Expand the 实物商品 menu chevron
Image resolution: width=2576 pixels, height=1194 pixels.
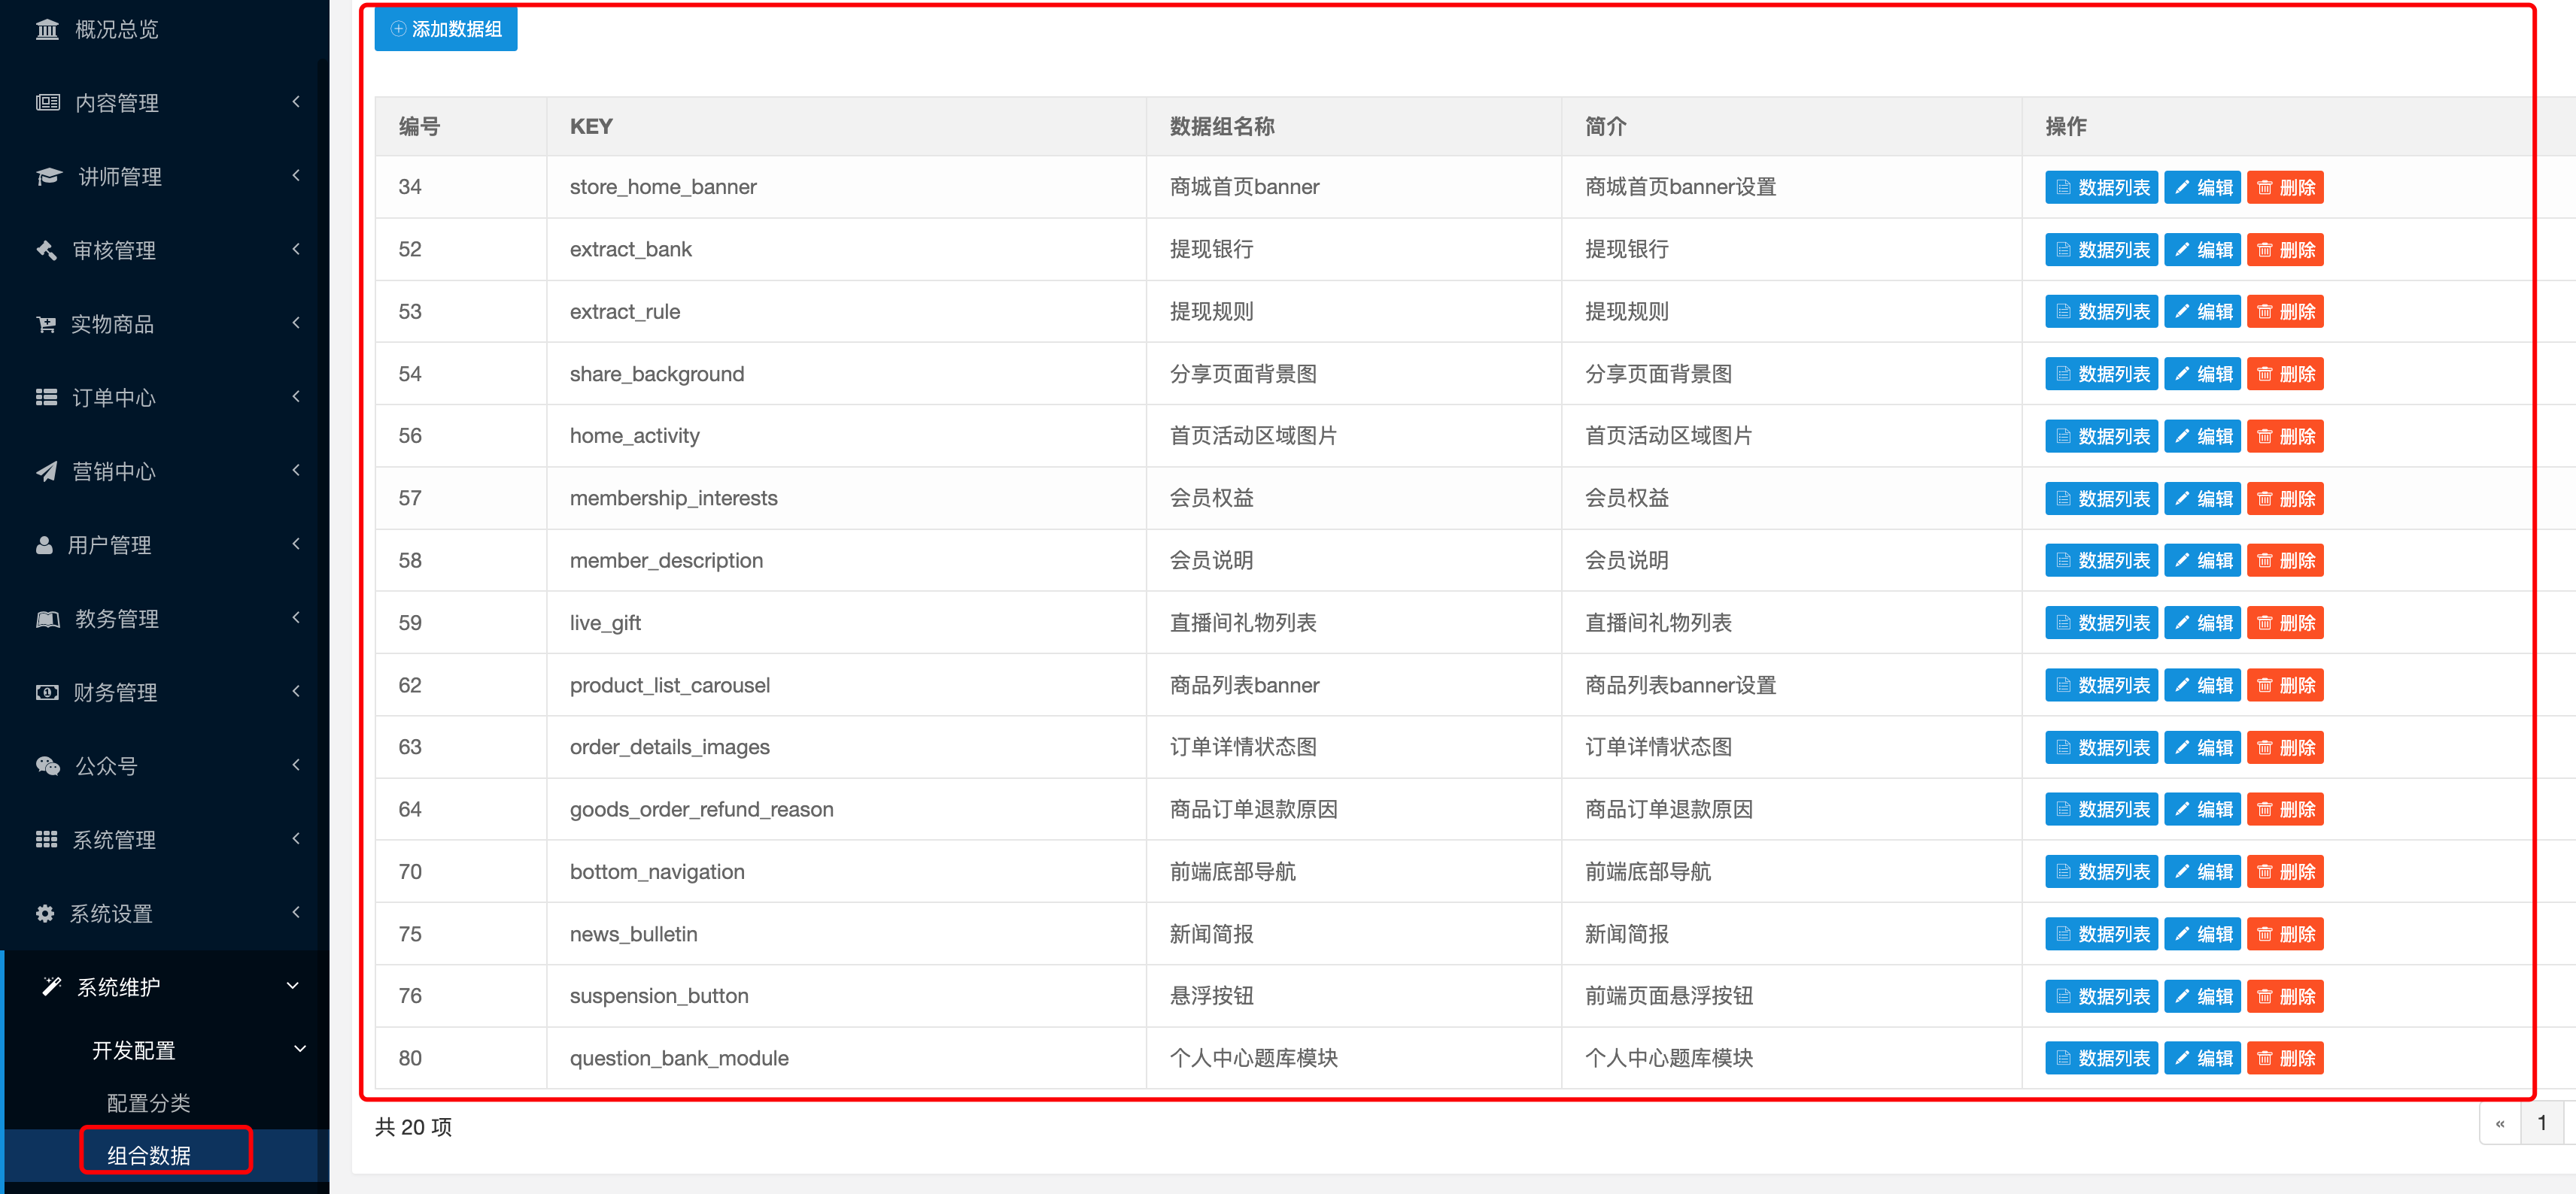click(296, 323)
